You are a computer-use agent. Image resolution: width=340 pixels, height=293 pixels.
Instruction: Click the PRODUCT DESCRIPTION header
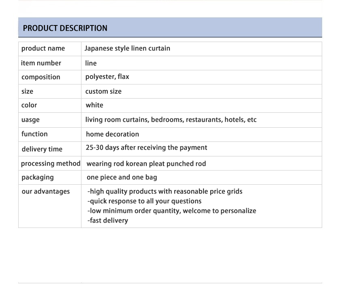click(x=65, y=28)
